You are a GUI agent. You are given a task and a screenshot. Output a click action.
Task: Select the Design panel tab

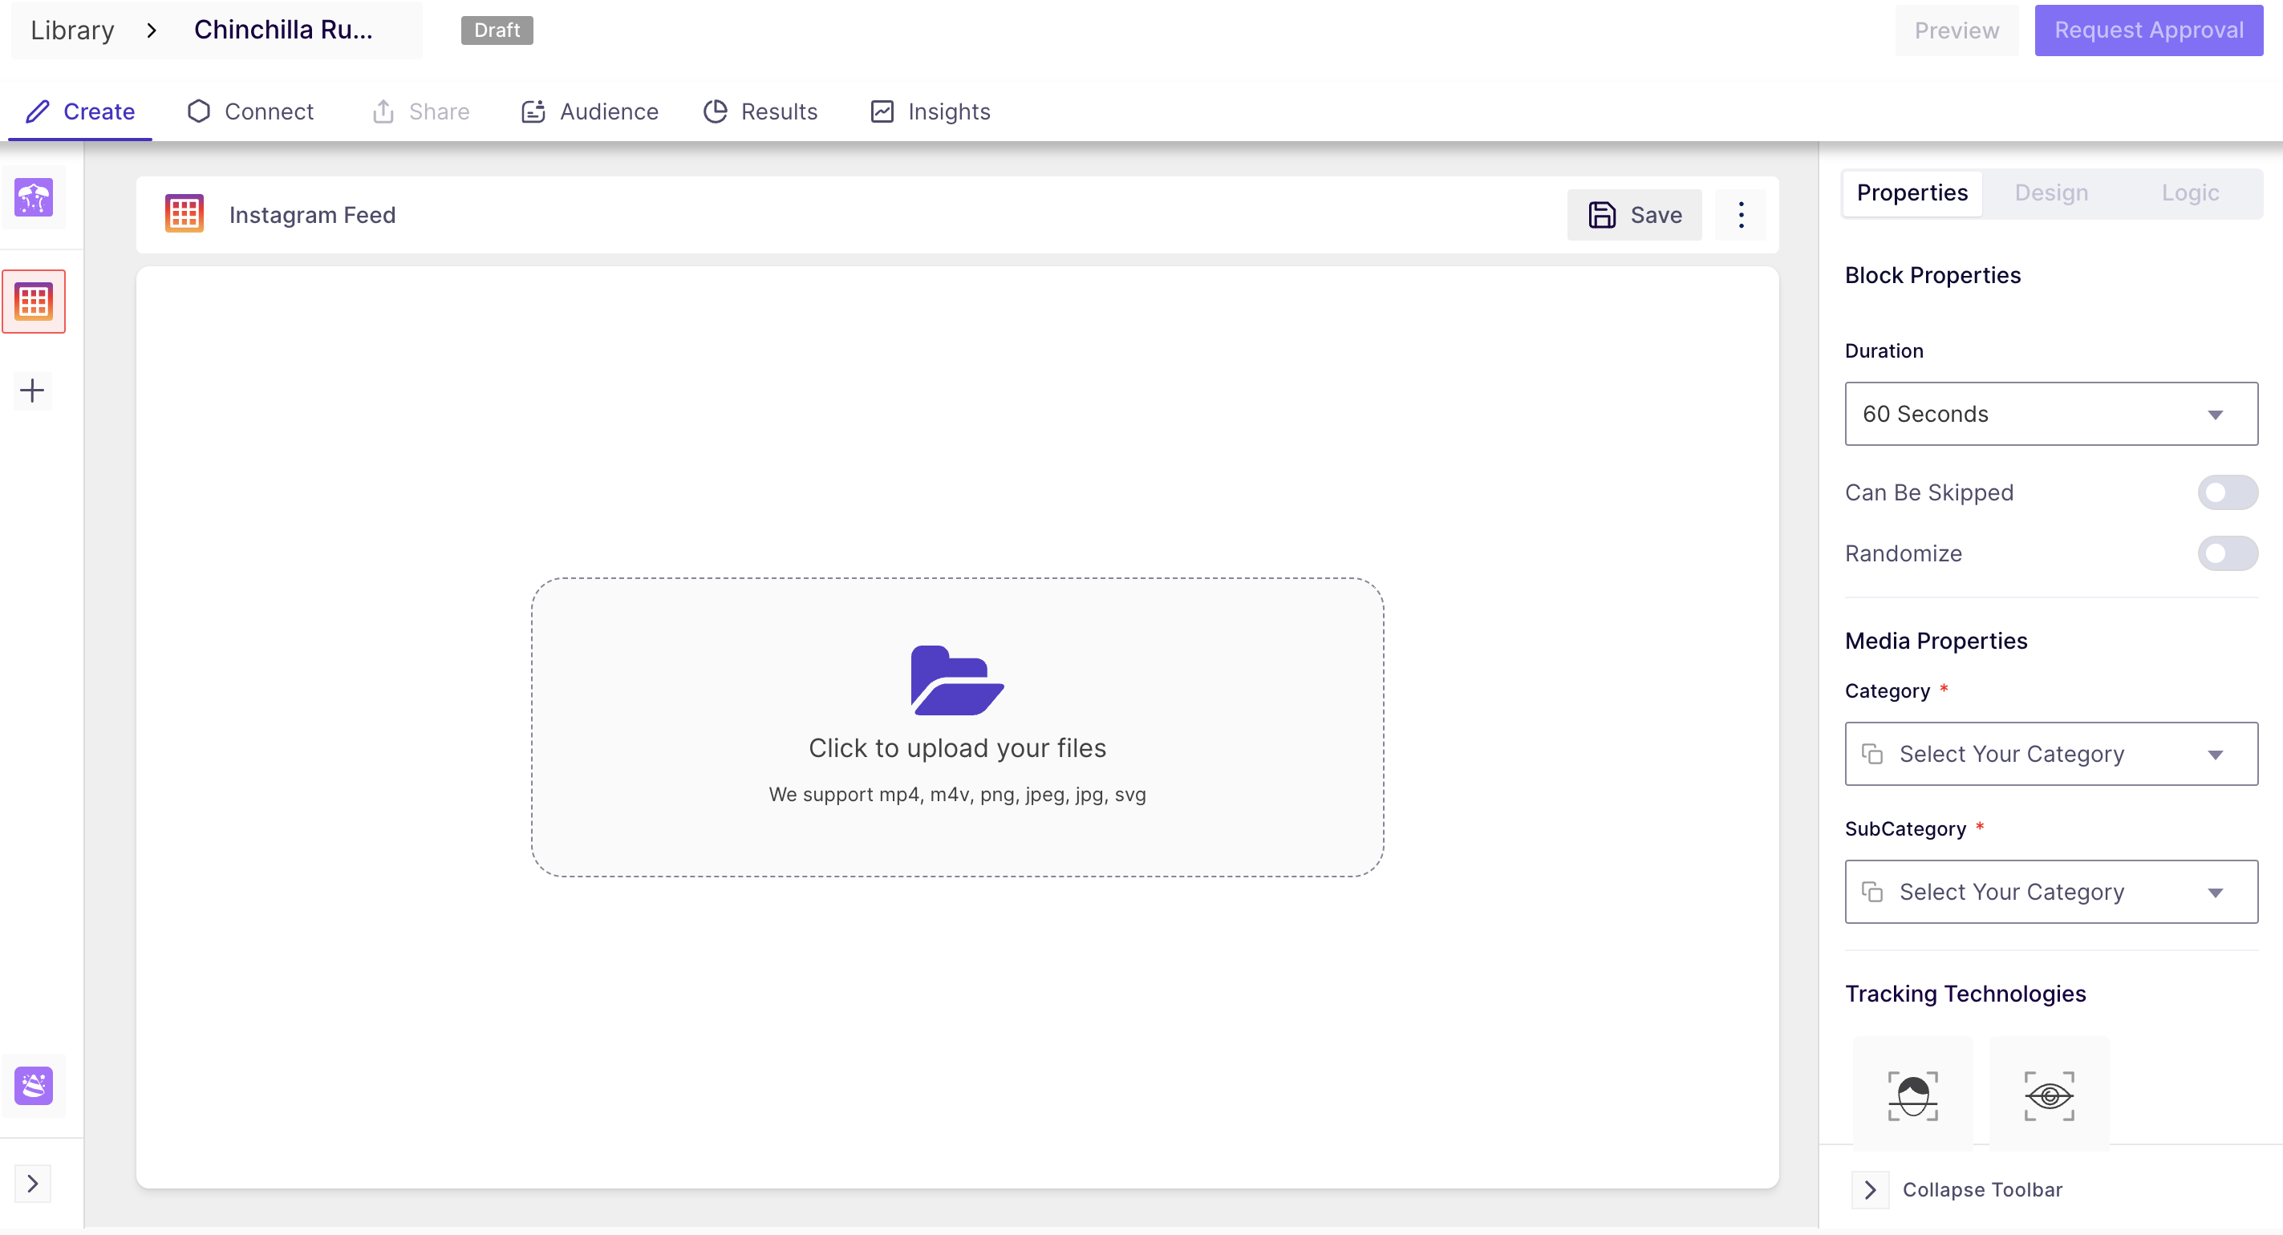point(2051,193)
